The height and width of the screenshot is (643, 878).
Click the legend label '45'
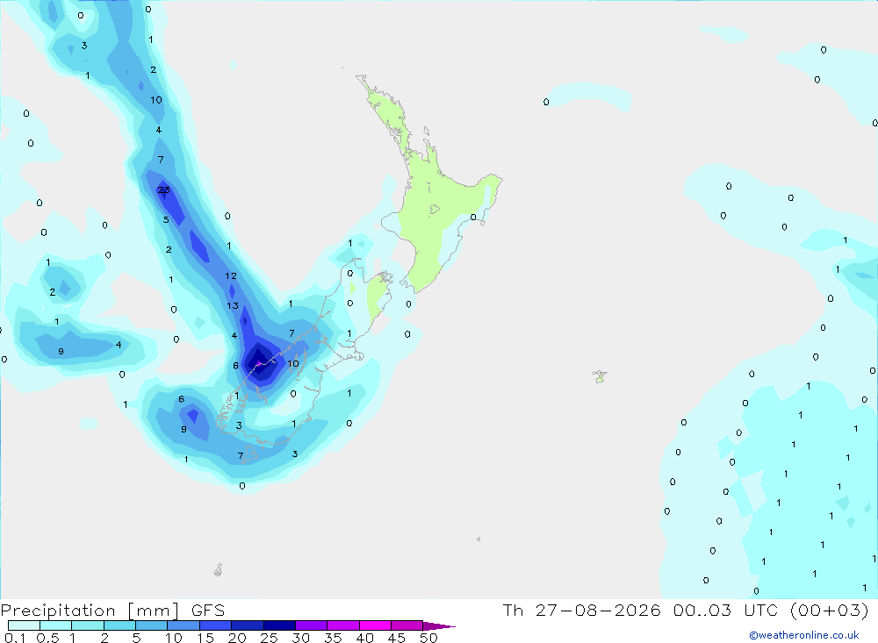pyautogui.click(x=397, y=638)
